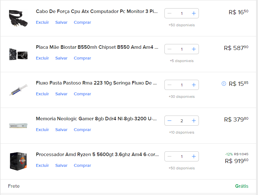The height and width of the screenshot is (195, 258).
Task: Open Memoria Neologic Gamer 8gb title
Action: tap(96, 119)
